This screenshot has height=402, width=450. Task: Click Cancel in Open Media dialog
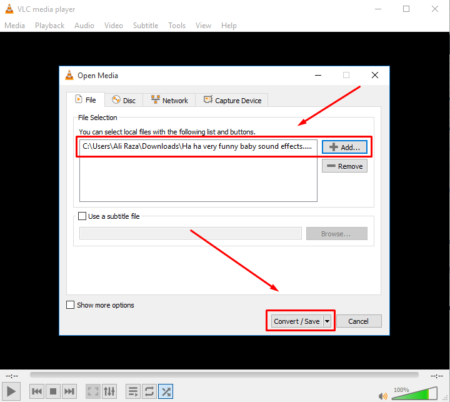[x=359, y=321]
